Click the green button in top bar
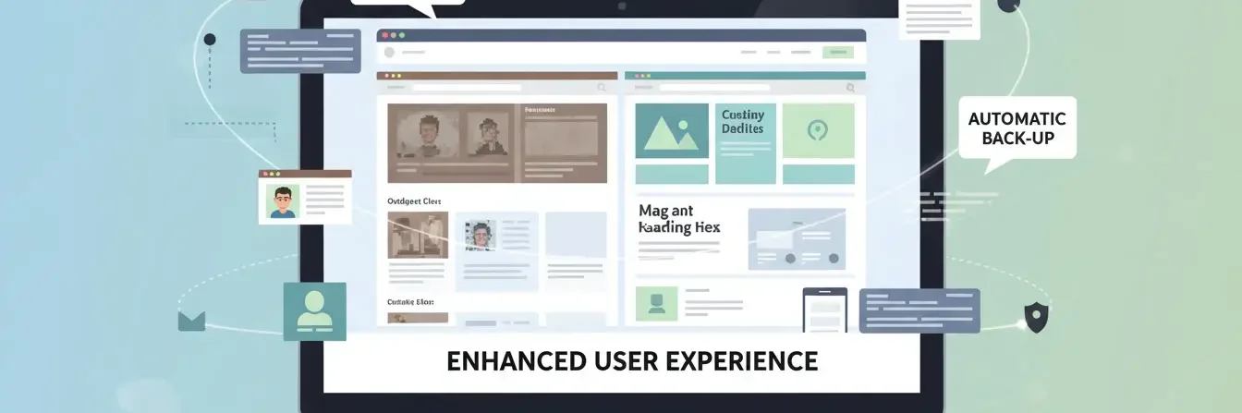 click(838, 52)
